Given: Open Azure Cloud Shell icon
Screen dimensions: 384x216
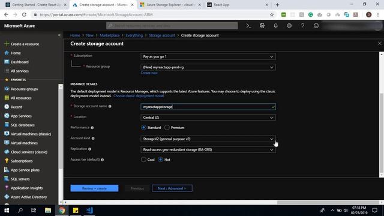Looking at the screenshot, I should [x=248, y=26].
